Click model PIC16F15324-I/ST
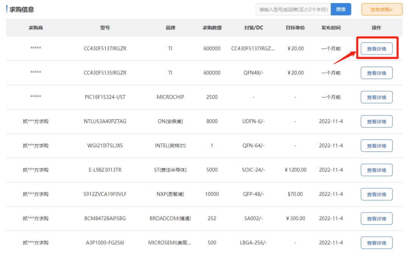The image size is (409, 253). click(105, 97)
